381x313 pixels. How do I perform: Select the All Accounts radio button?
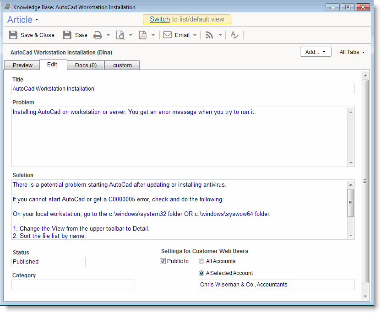(x=201, y=260)
